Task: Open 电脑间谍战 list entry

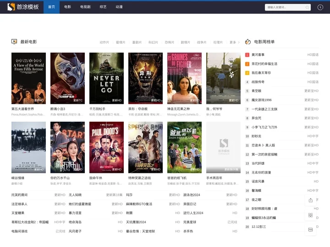Action: pyautogui.click(x=19, y=231)
